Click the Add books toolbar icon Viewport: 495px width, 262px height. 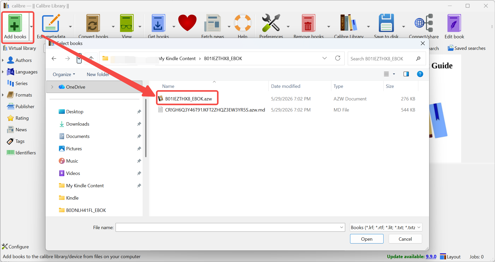pos(15,23)
